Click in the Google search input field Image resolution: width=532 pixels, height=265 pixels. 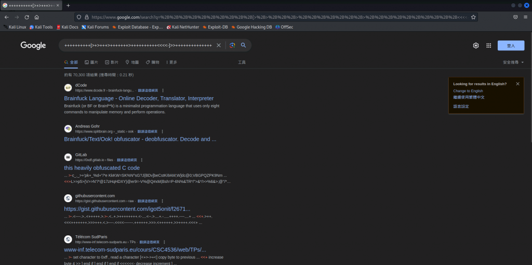point(138,46)
